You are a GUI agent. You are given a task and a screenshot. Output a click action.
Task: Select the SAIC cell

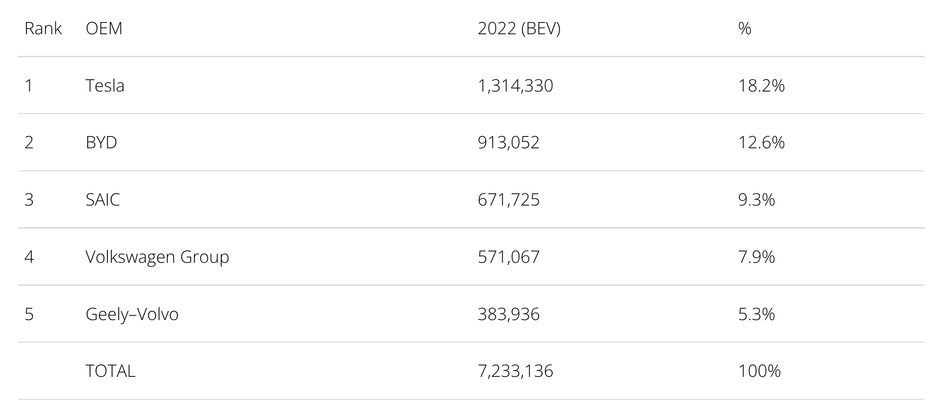pyautogui.click(x=103, y=200)
